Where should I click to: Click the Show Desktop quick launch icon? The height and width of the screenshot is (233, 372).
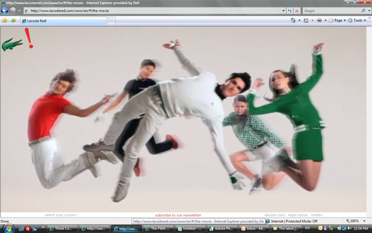pyautogui.click(x=21, y=229)
